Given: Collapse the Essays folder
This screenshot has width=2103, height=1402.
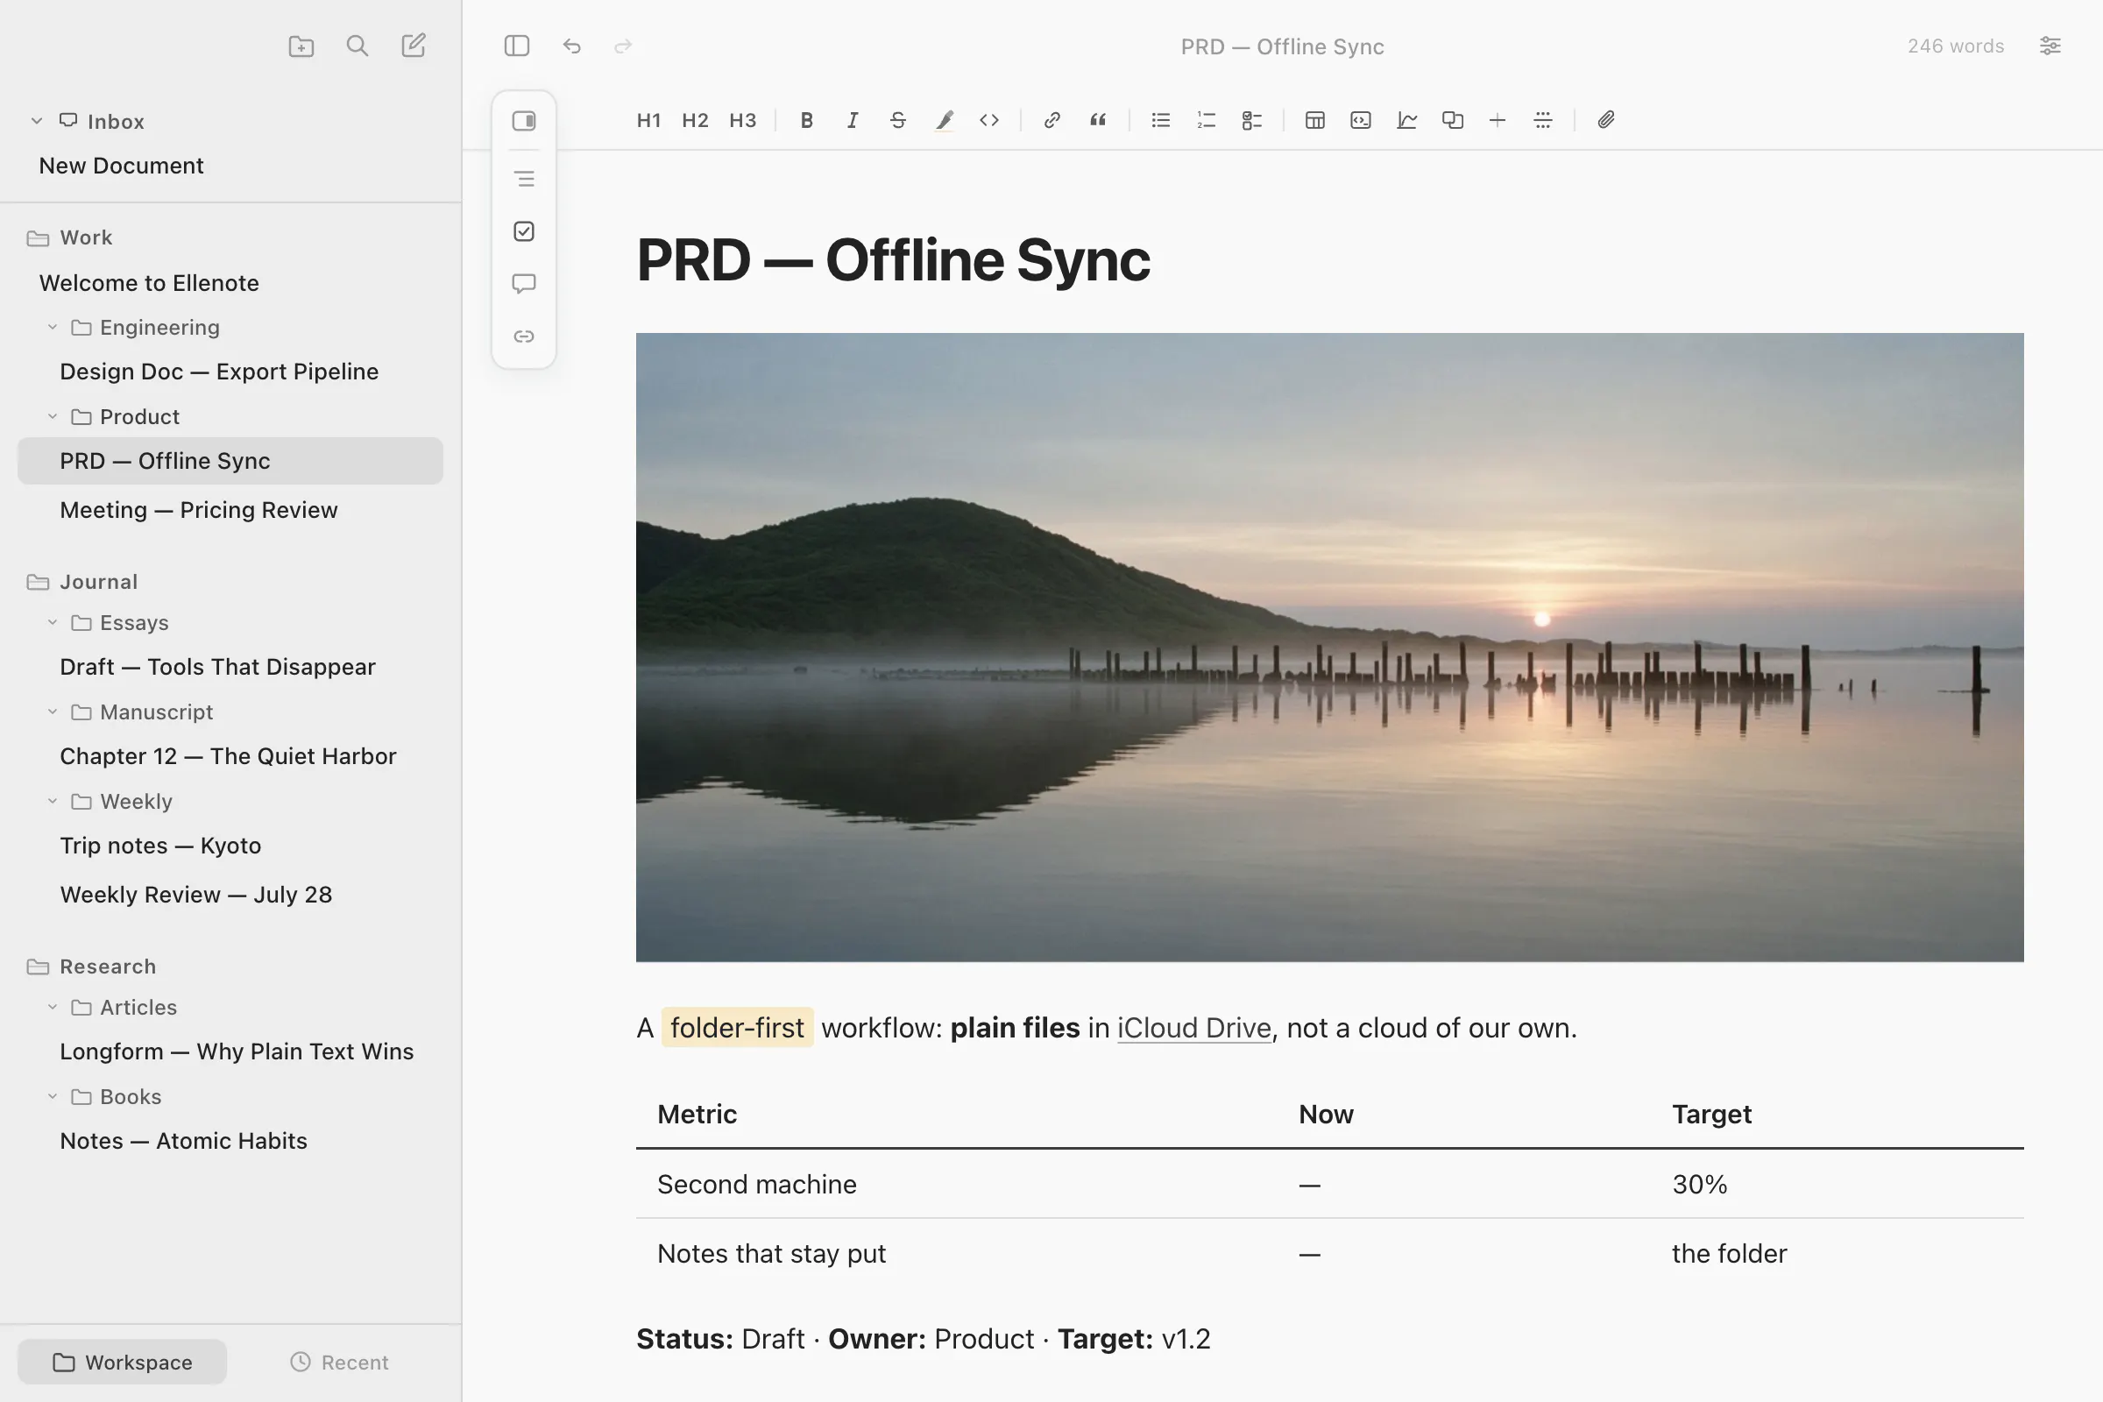Looking at the screenshot, I should [x=52, y=622].
